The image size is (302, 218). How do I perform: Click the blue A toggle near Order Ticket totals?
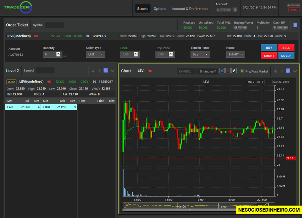(x=295, y=25)
